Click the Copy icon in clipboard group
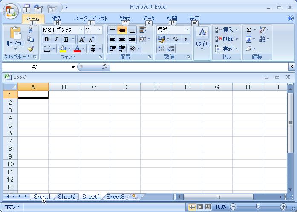297x212 pixels. tap(31, 39)
